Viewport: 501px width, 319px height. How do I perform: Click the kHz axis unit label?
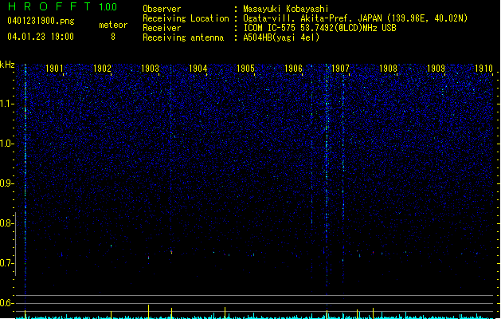click(7, 65)
